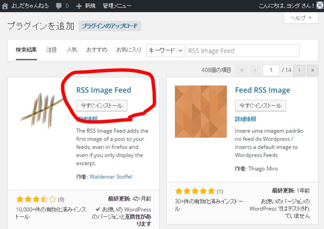Click the user avatar icon
Screen dimensions: 324x229
(x=320, y=6)
